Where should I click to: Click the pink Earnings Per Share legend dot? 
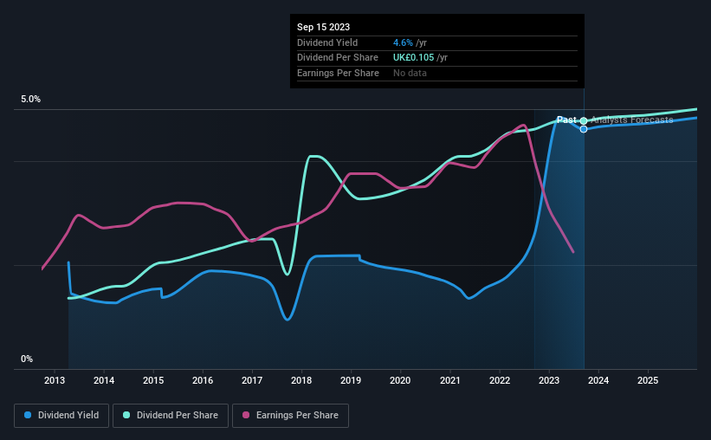(246, 415)
